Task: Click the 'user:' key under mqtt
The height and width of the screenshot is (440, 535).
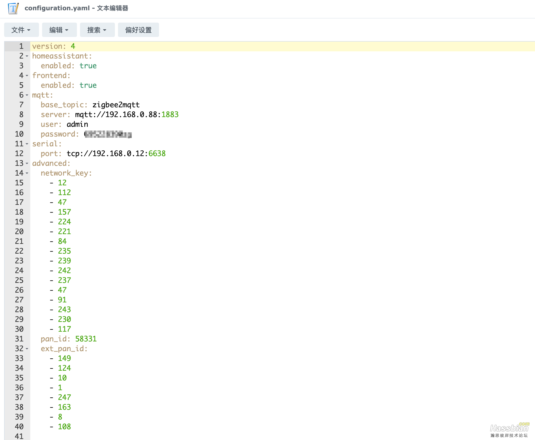Action: (51, 125)
